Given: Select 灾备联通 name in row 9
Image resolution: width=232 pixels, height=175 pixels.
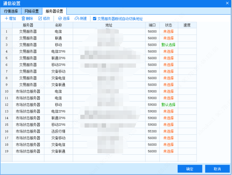Looking at the screenshot, I should [59, 85].
